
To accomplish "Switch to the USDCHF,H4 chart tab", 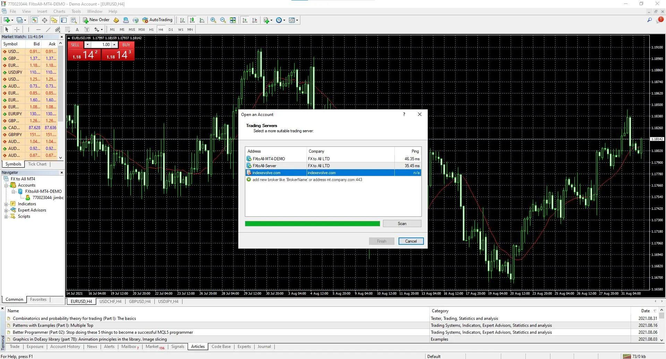I will (110, 302).
